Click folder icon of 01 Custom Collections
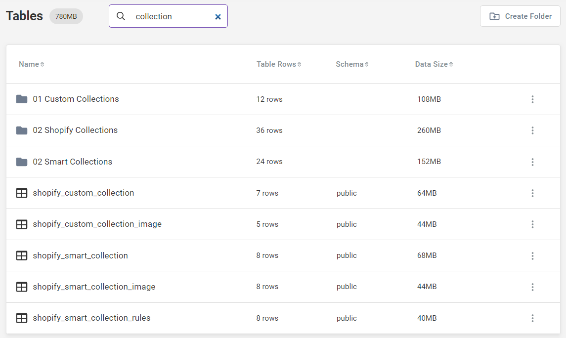The height and width of the screenshot is (338, 566). click(x=22, y=99)
